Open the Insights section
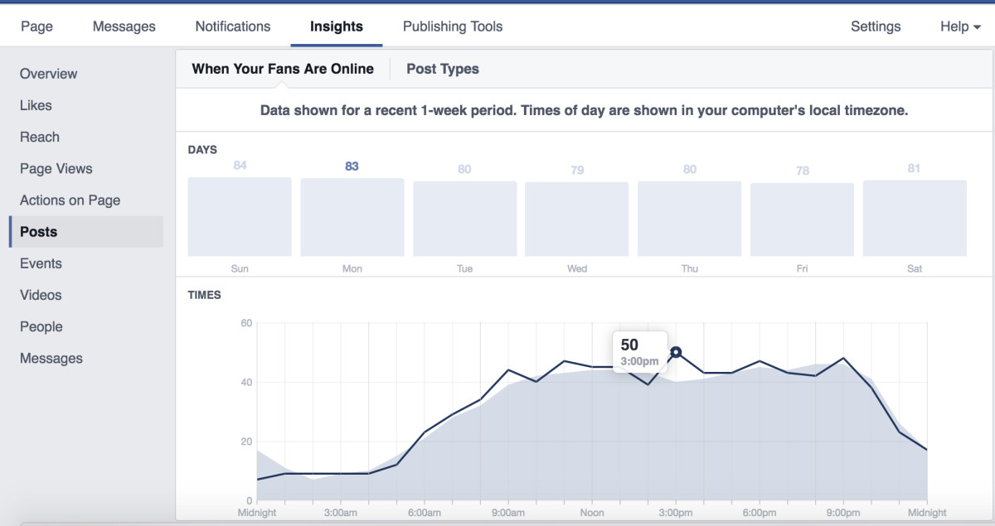 tap(336, 26)
